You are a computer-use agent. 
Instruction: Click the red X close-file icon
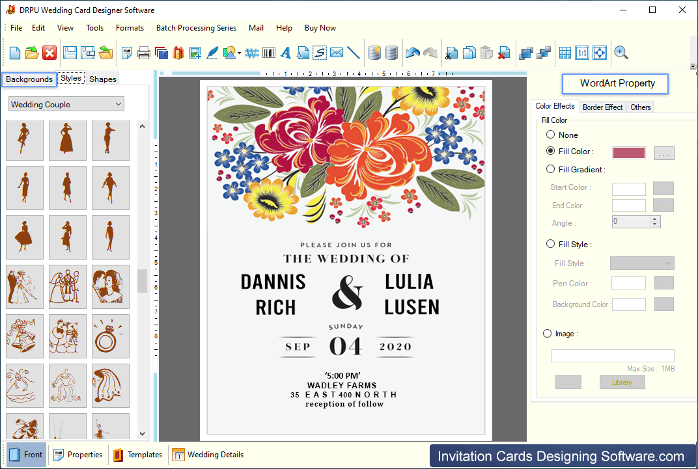[x=49, y=53]
